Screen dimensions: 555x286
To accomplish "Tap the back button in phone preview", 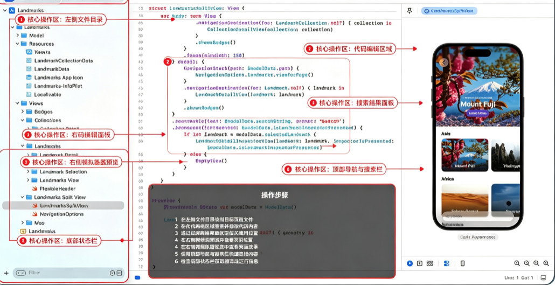I will (443, 62).
